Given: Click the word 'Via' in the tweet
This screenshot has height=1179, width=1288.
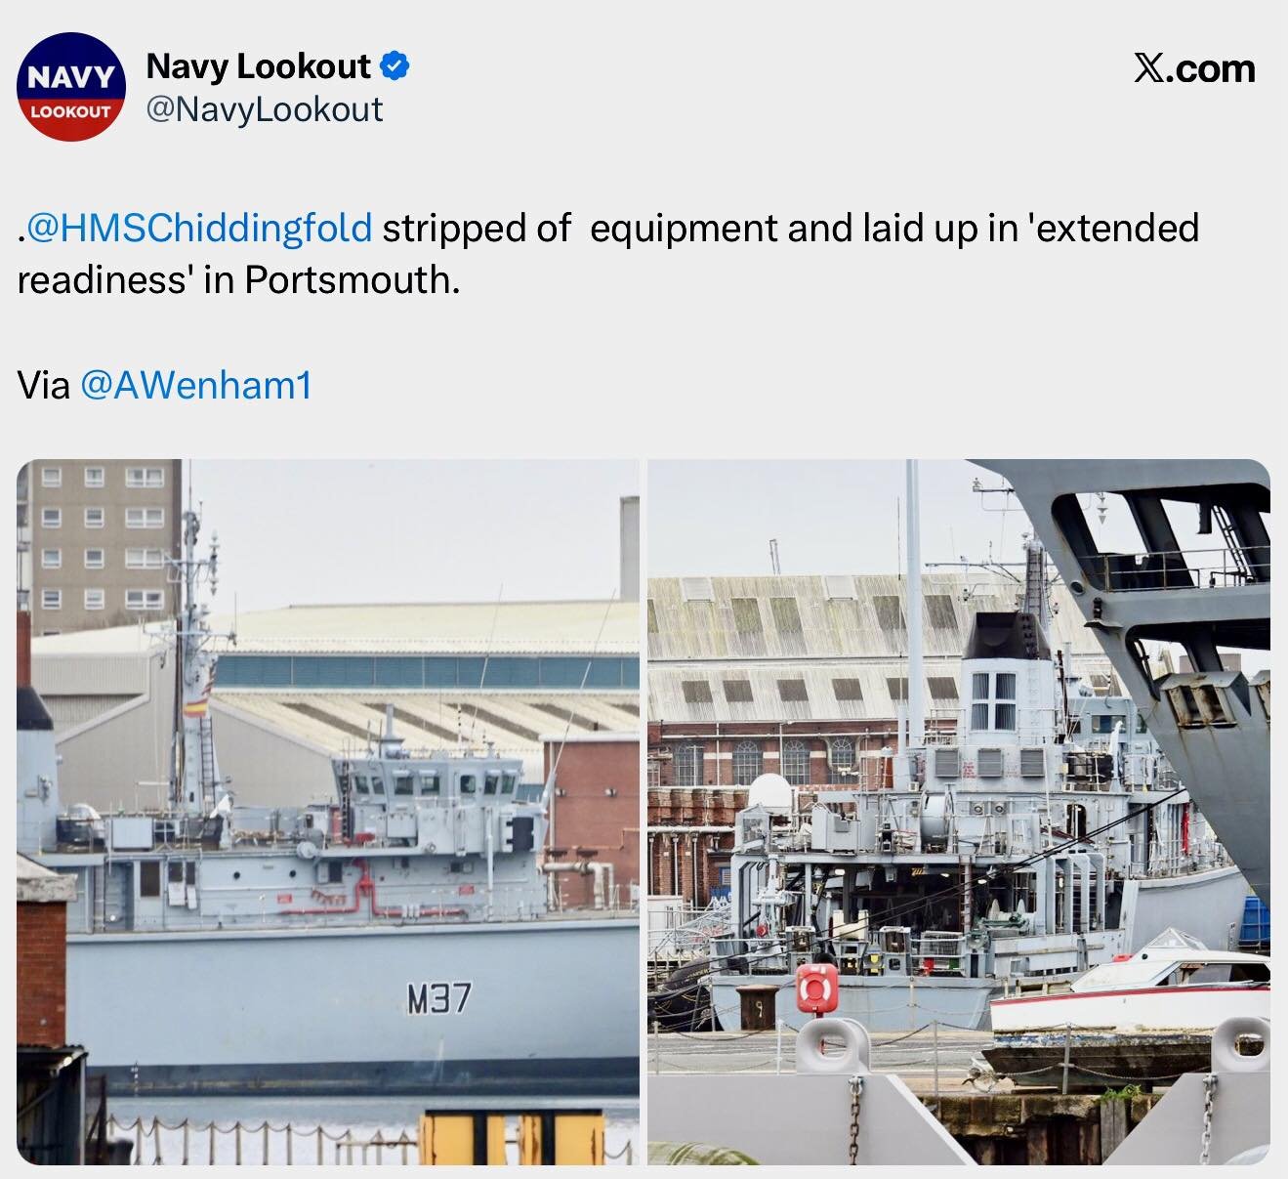Looking at the screenshot, I should pyautogui.click(x=44, y=385).
